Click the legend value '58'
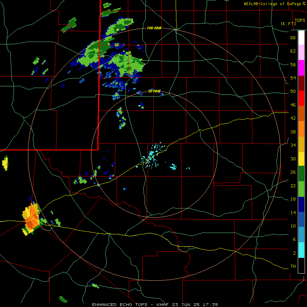Viewport: 307px width, 307px height. coord(293,64)
